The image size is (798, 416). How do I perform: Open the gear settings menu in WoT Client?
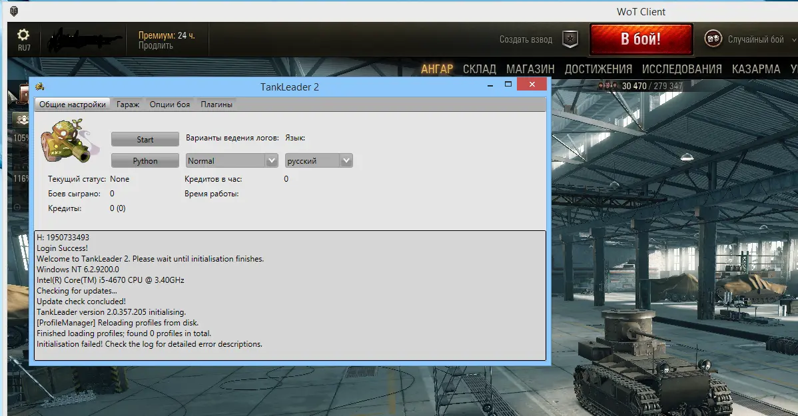click(23, 35)
